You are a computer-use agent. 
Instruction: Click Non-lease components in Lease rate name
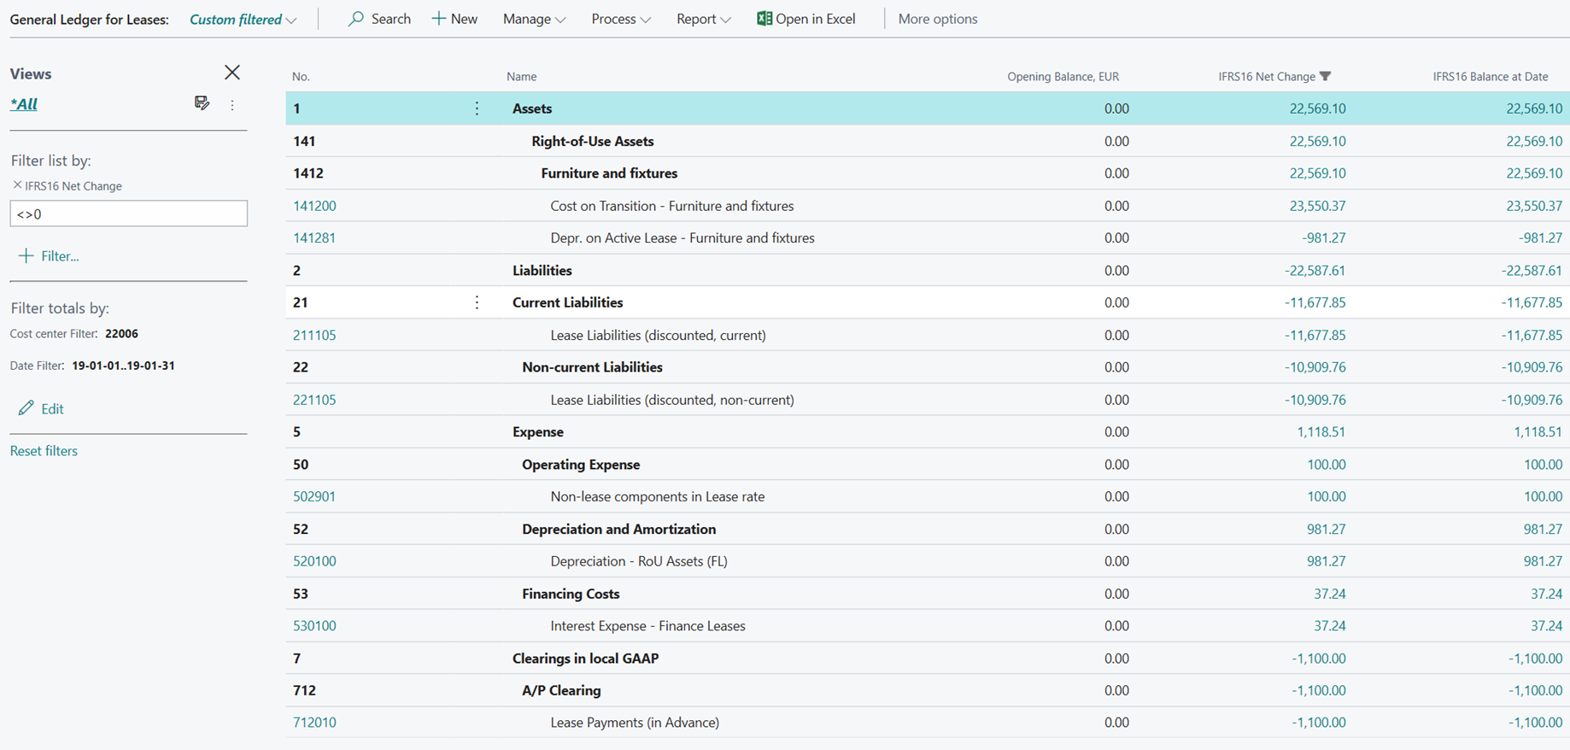[x=657, y=496]
